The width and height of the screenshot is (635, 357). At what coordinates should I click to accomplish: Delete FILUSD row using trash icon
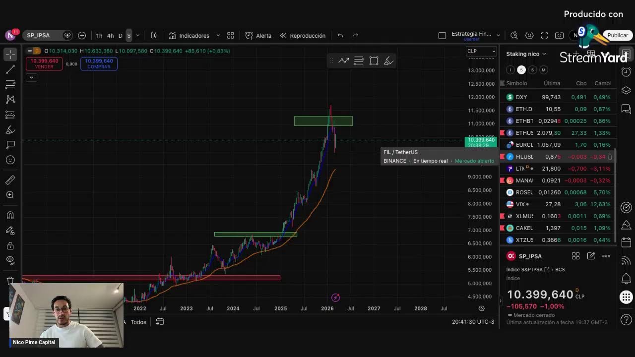click(x=610, y=157)
